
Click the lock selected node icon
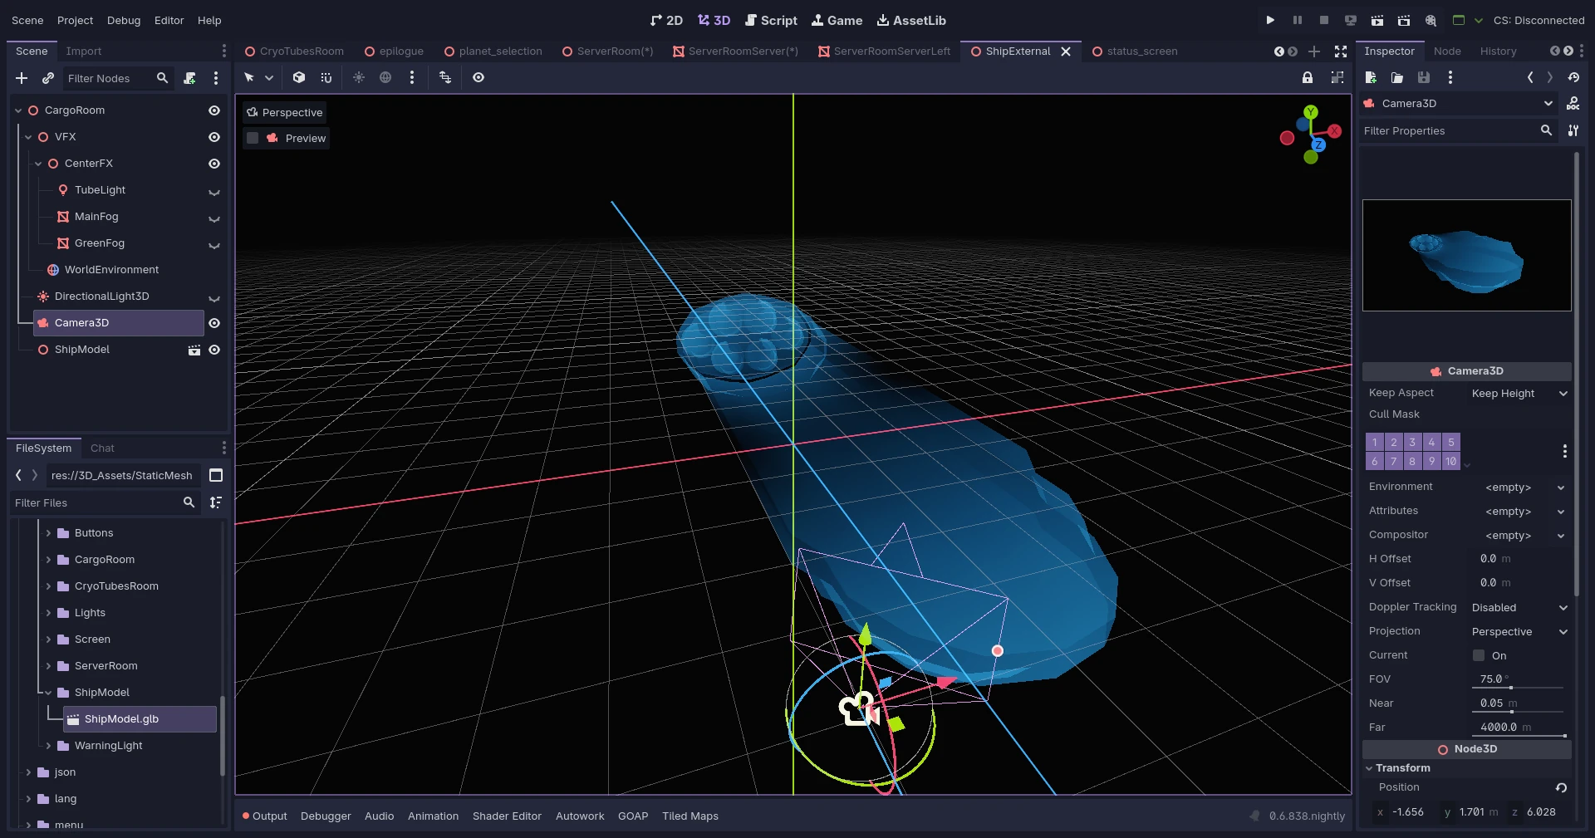click(1308, 77)
